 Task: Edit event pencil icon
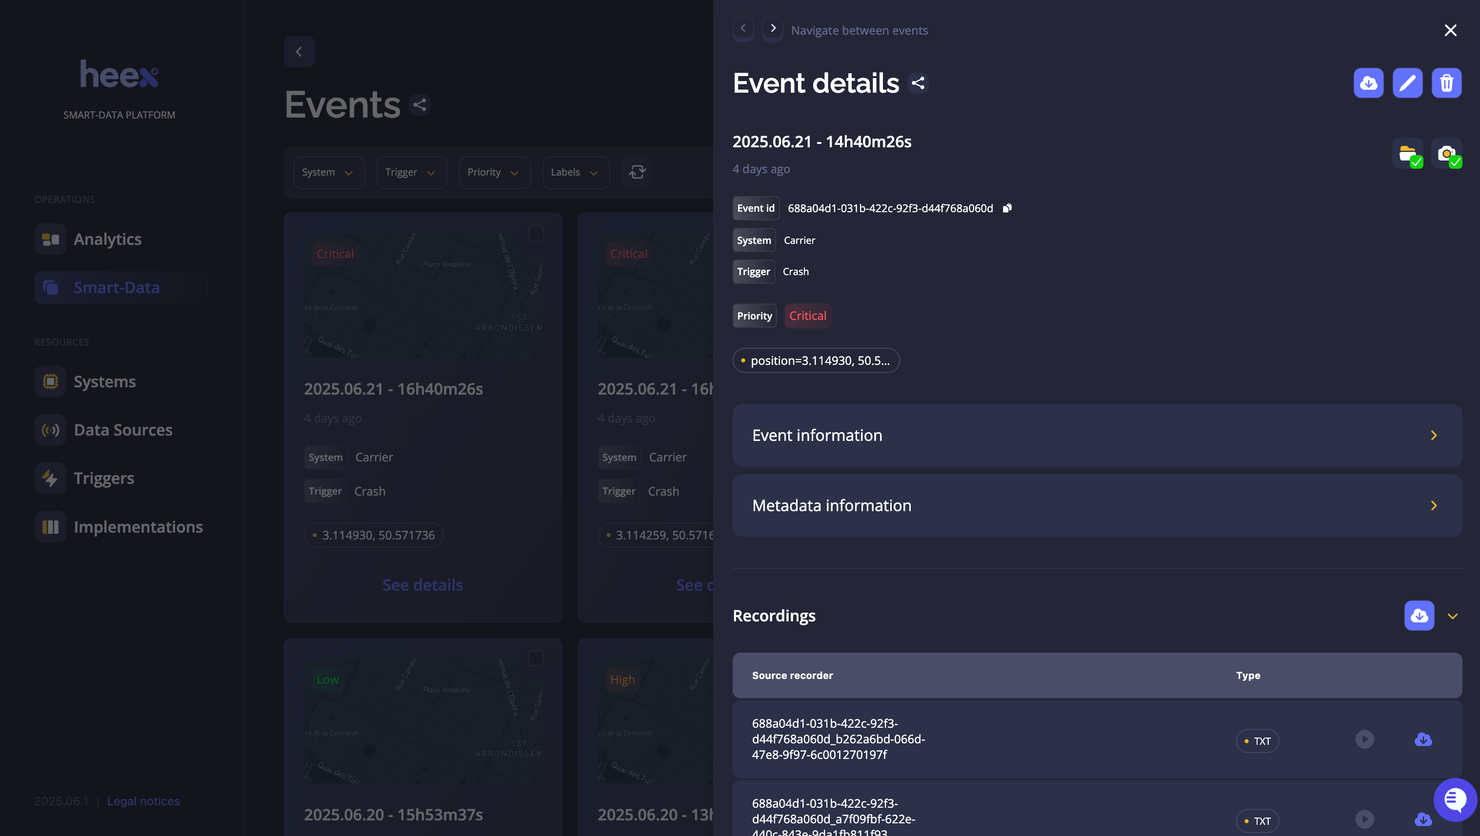tap(1408, 83)
